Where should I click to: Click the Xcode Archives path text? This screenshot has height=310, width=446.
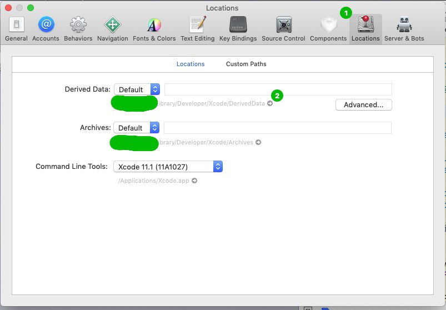click(x=206, y=142)
